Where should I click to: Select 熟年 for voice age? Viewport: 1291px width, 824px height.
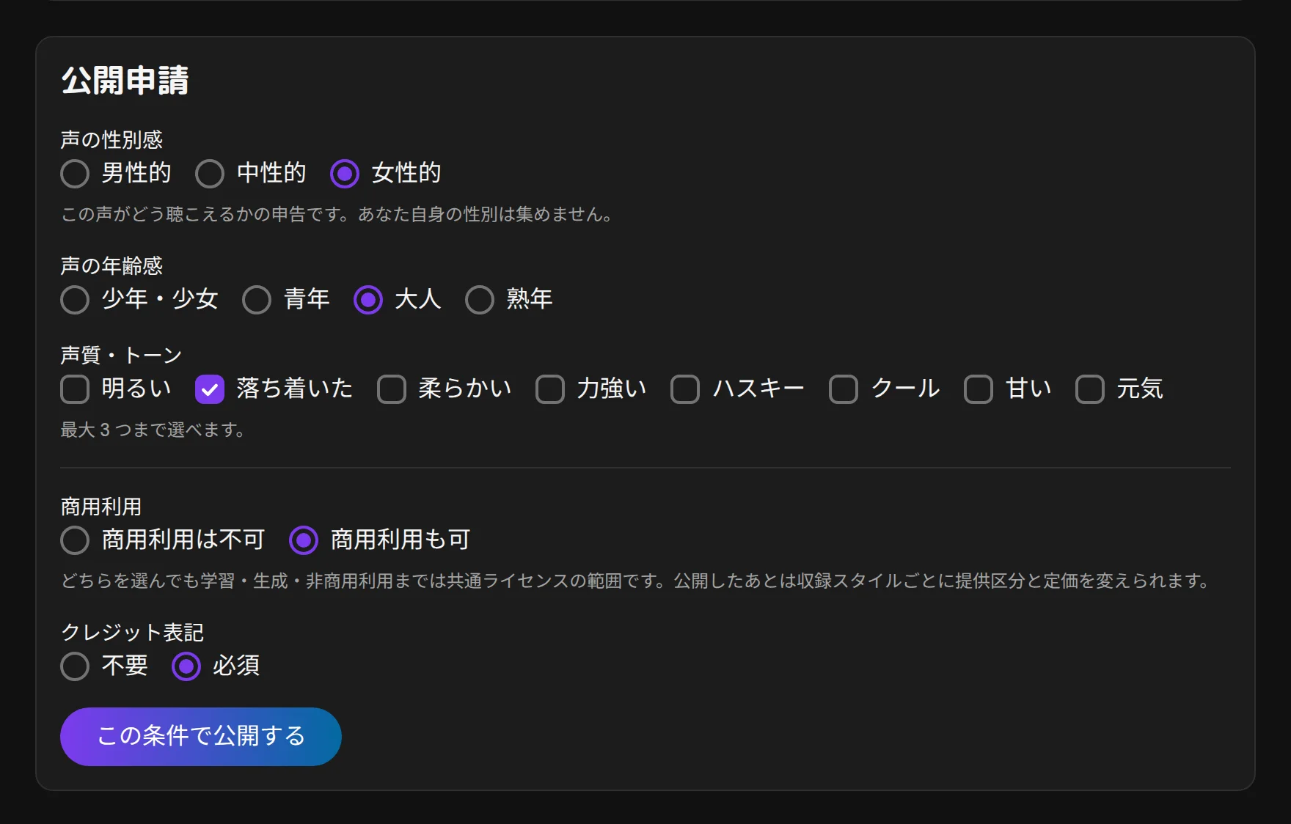pyautogui.click(x=480, y=300)
